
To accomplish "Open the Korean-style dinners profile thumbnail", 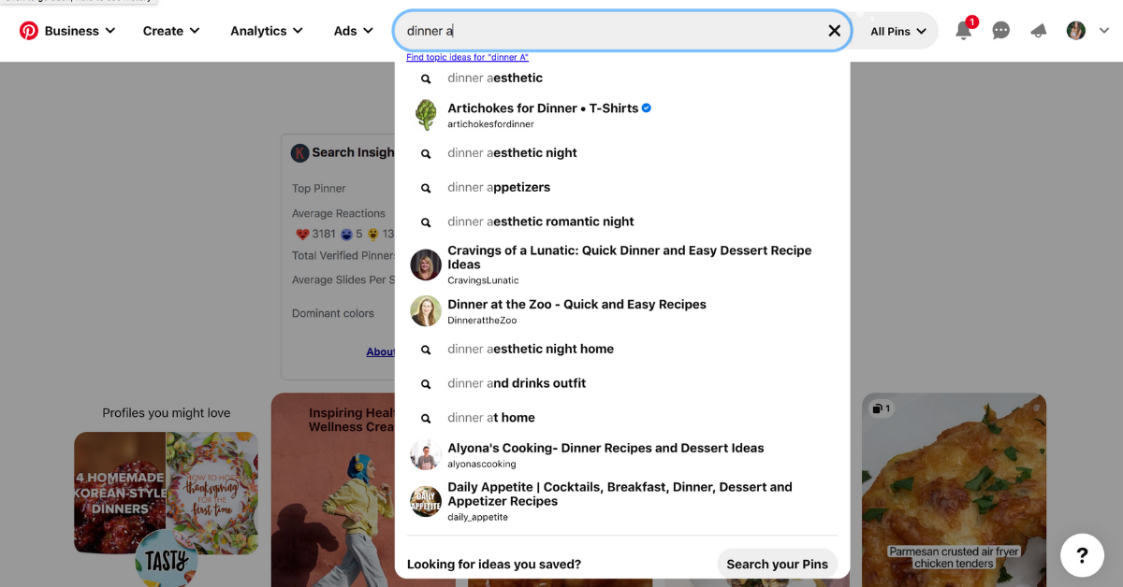I will pyautogui.click(x=120, y=493).
